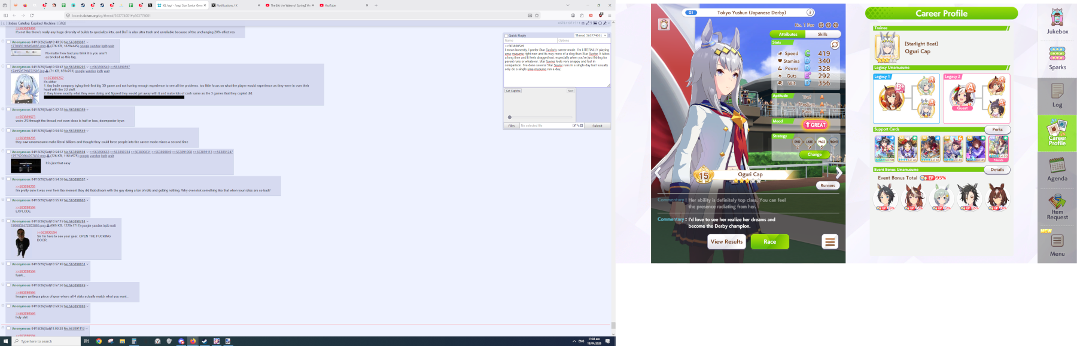Bookmark this page with the star icon
Viewport: 1077px width, 346px height.
point(537,16)
